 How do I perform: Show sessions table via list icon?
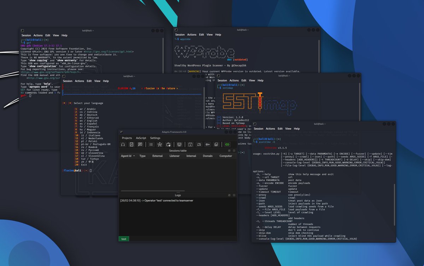point(151,144)
